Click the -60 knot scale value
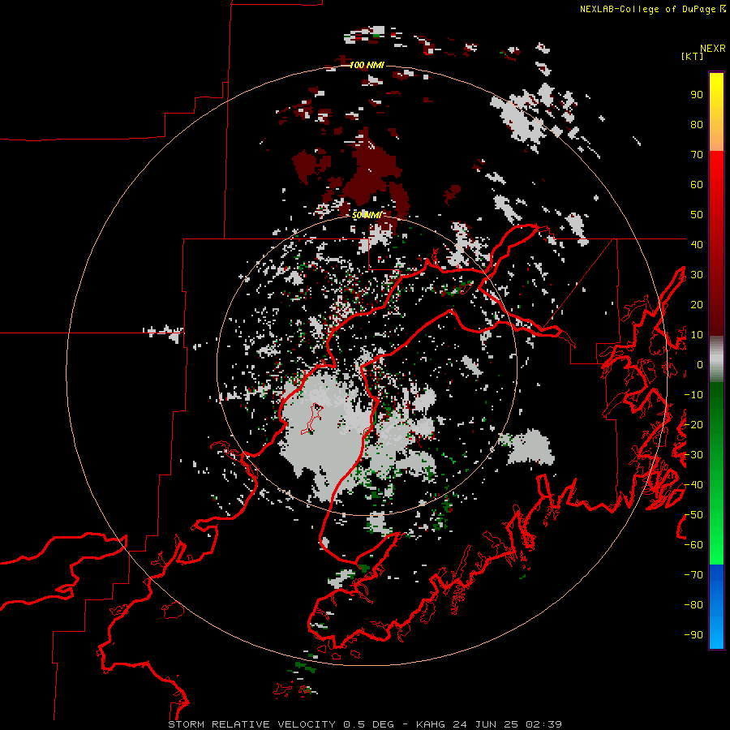 click(693, 545)
